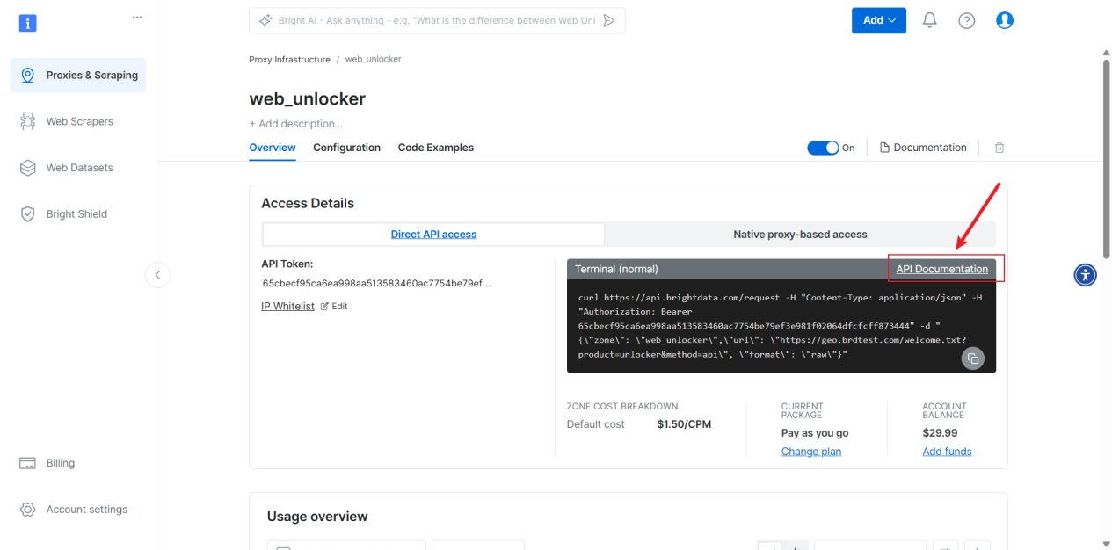Open IP Whitelist link
Viewport: 1112px width, 550px height.
(287, 306)
